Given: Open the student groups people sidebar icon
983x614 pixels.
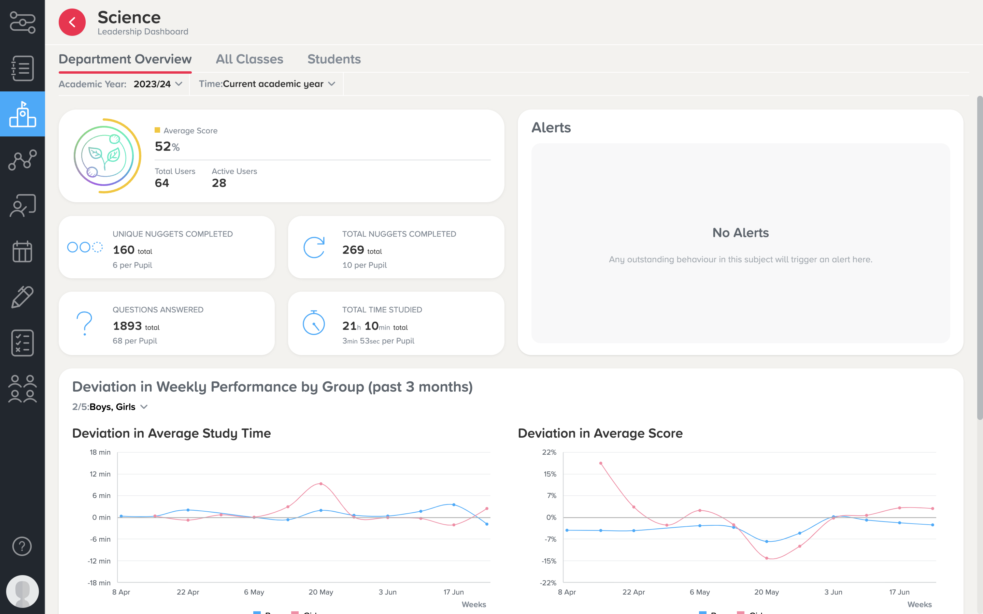Looking at the screenshot, I should coord(22,389).
